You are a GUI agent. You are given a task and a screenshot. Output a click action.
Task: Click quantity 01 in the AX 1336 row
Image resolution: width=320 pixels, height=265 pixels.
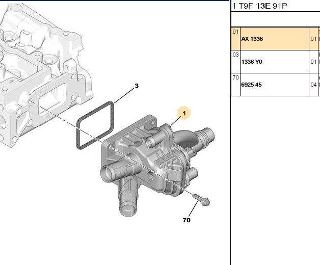click(313, 39)
